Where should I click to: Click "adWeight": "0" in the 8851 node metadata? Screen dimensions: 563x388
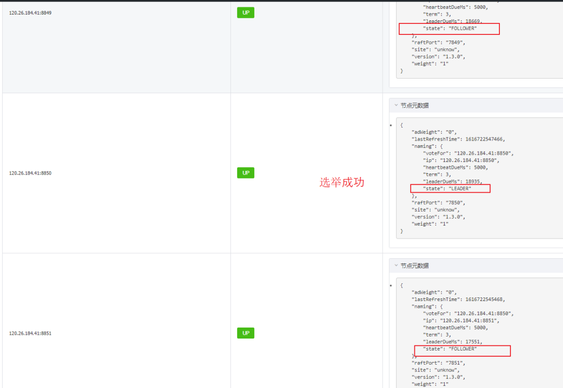(x=434, y=292)
